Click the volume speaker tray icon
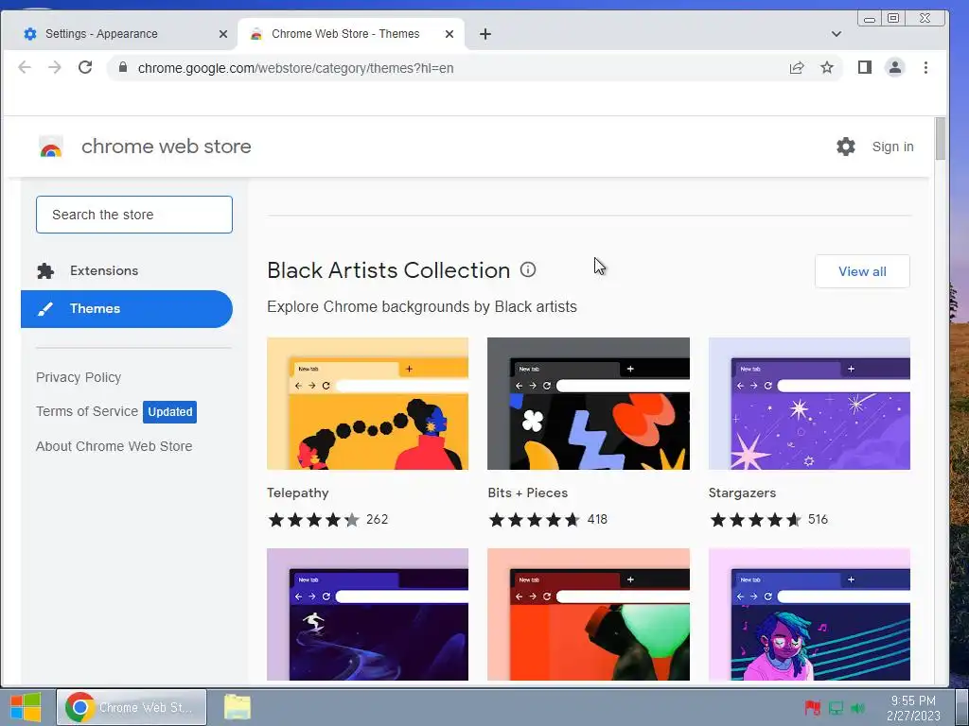 click(x=857, y=708)
